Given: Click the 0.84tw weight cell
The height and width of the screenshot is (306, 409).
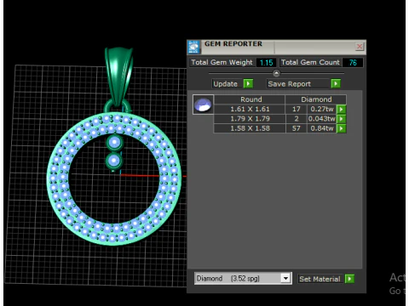Looking at the screenshot, I should click(x=322, y=128).
